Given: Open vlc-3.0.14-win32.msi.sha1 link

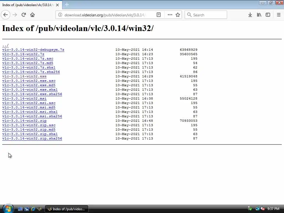Looking at the screenshot, I should (x=30, y=112).
